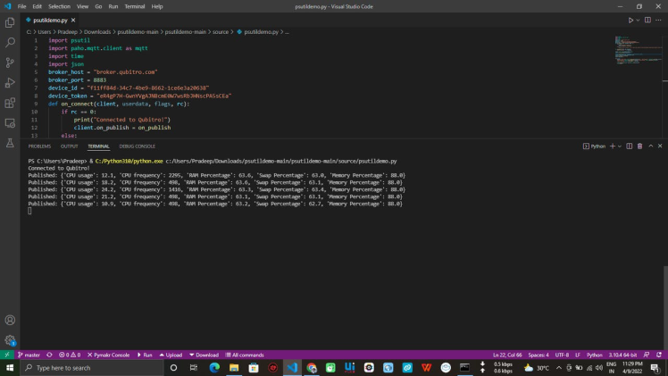This screenshot has width=668, height=376.
Task: Expand the run button dropdown arrow
Action: tap(639, 20)
